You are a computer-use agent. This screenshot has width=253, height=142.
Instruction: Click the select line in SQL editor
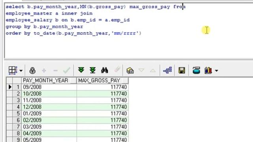(x=96, y=7)
